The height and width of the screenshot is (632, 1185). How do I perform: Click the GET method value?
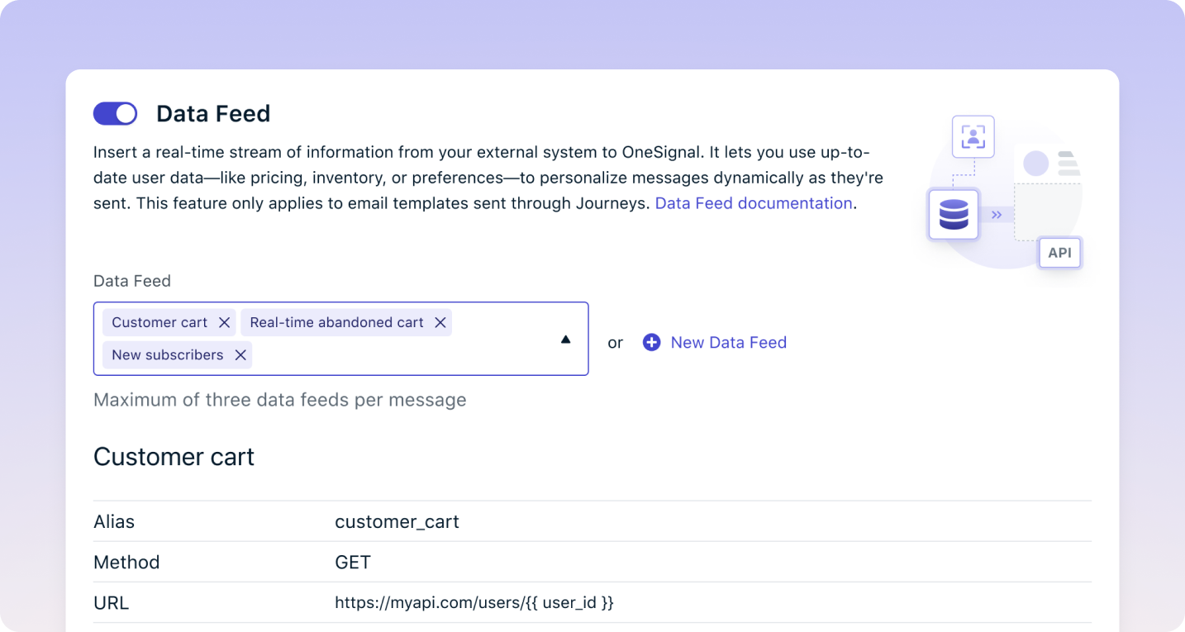[x=353, y=563]
